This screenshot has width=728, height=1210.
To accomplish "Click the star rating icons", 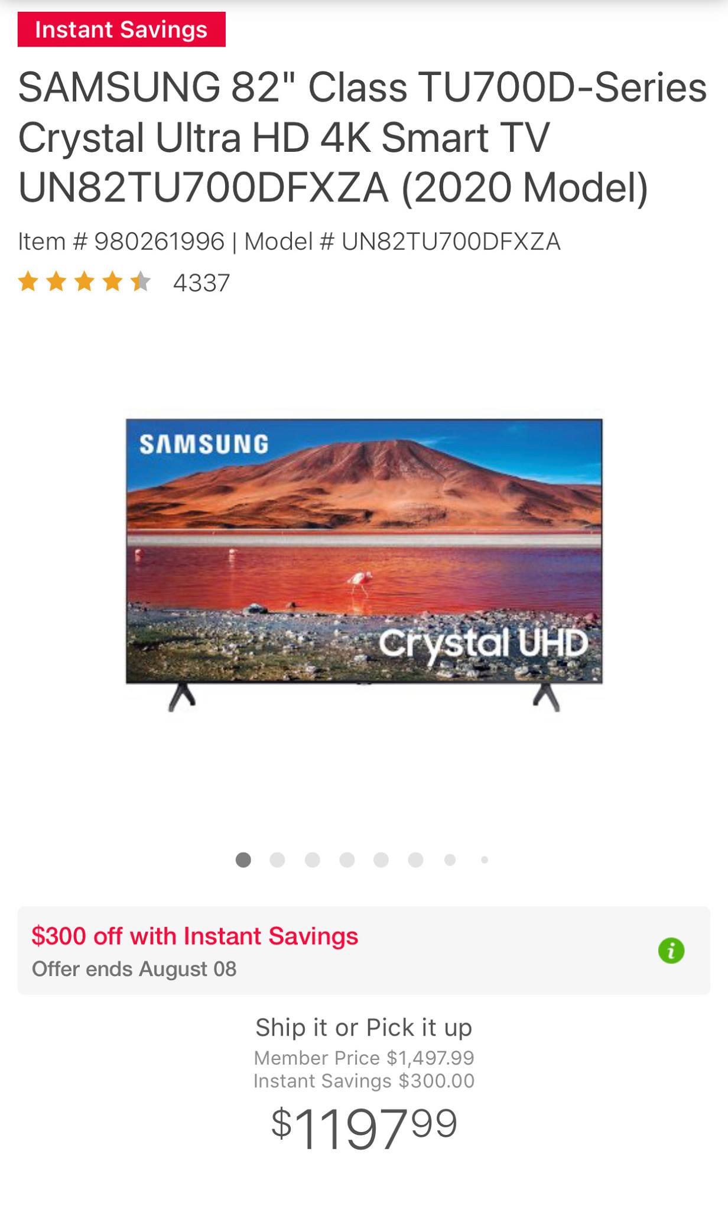I will coord(84,282).
